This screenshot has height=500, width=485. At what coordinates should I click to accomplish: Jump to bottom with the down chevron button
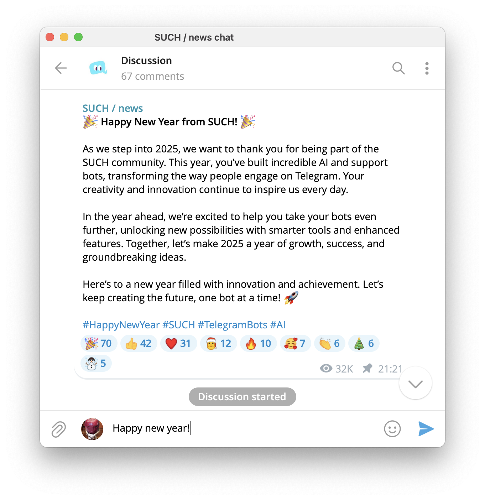click(x=416, y=383)
